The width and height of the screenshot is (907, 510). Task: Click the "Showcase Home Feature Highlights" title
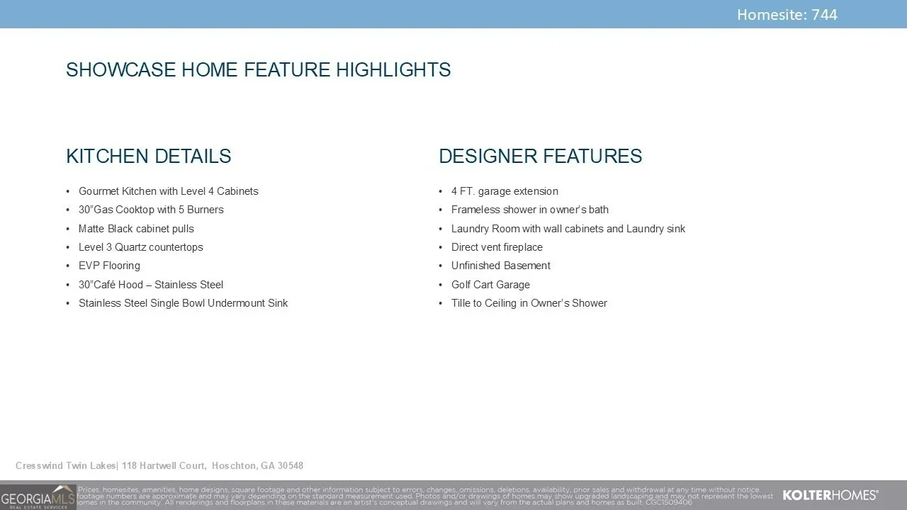[x=259, y=70]
